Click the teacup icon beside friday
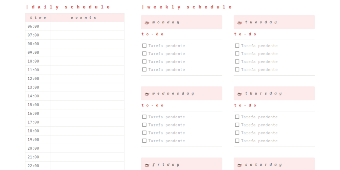 (x=147, y=165)
